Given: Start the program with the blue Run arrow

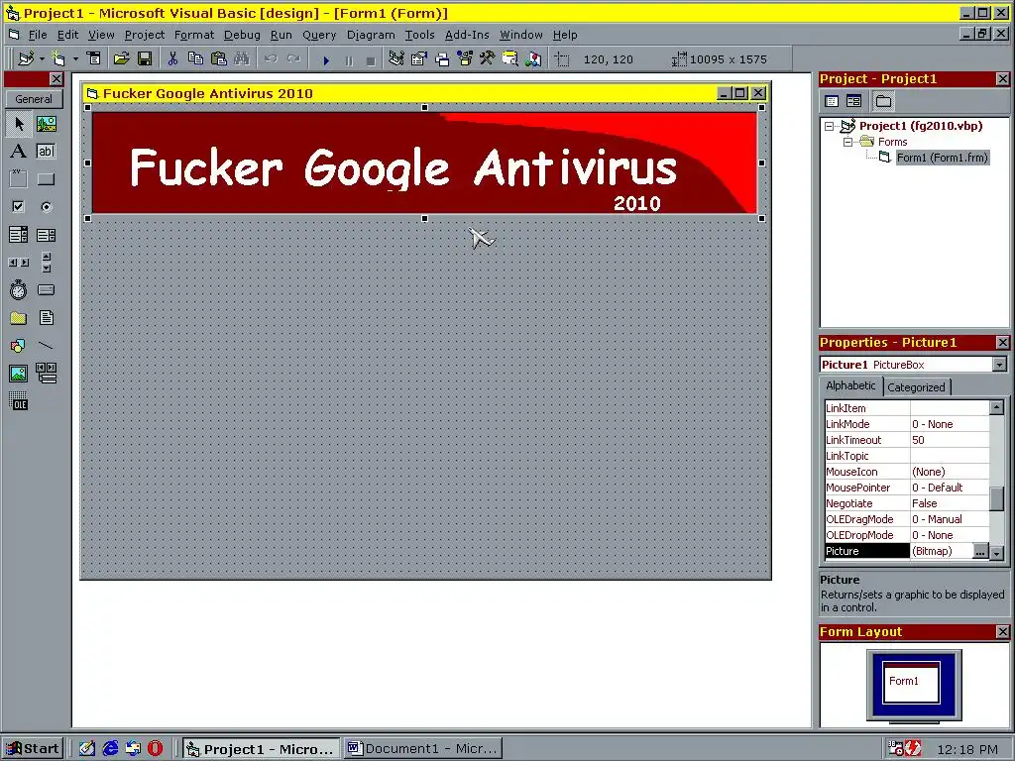Looking at the screenshot, I should [326, 60].
